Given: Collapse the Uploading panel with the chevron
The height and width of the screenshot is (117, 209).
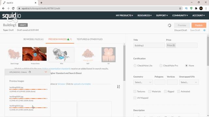Looking at the screenshot, I should [46, 72].
